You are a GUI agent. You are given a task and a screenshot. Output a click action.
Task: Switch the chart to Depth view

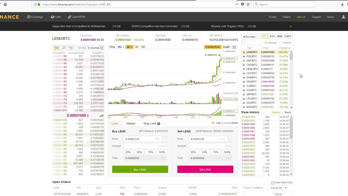(x=226, y=47)
